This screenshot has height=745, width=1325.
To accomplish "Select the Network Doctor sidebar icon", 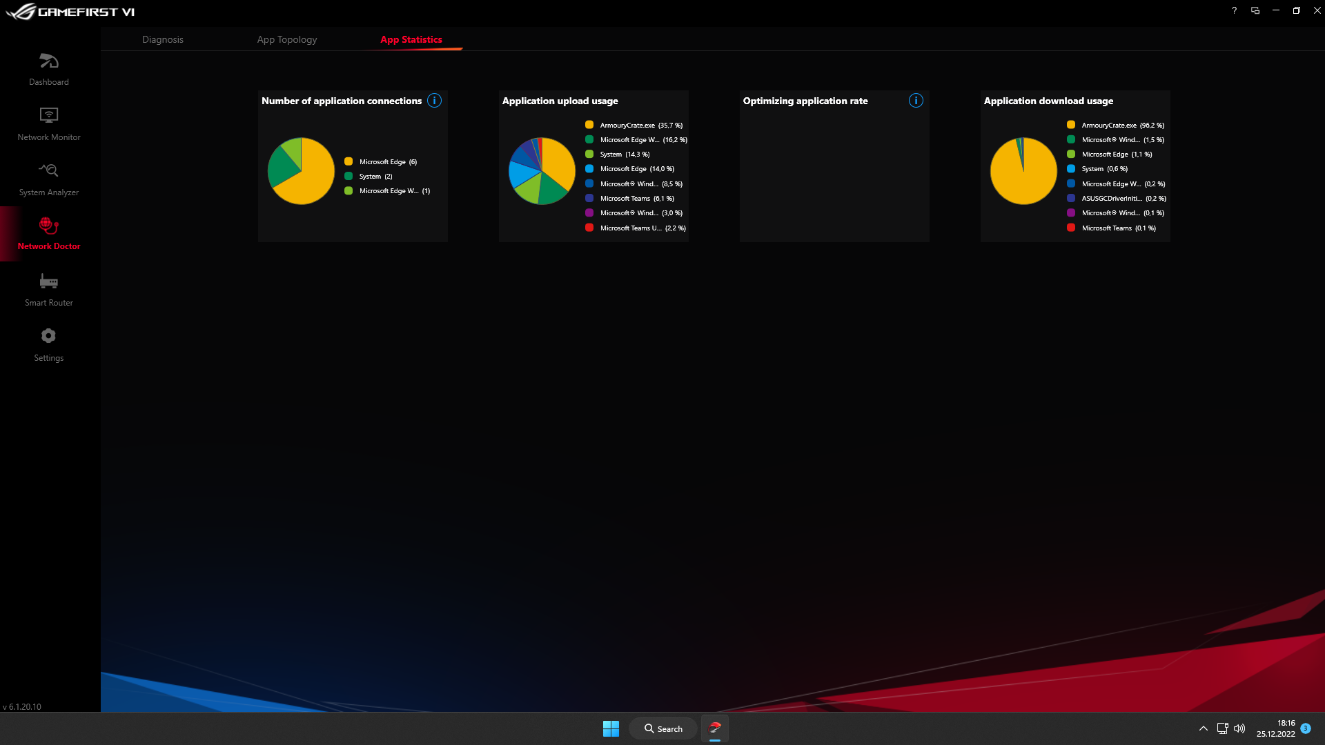I will pyautogui.click(x=48, y=233).
